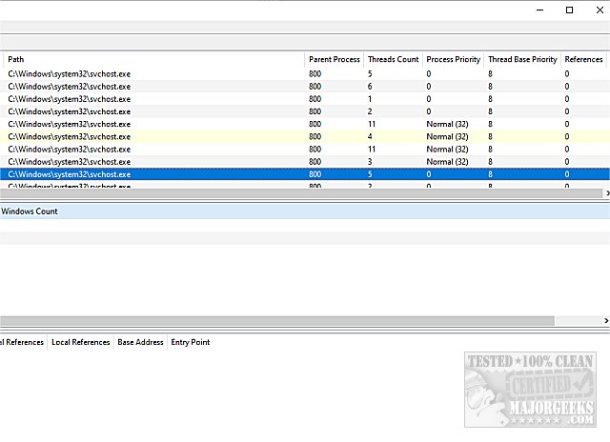Sort by the Parent Process column header

coord(335,59)
